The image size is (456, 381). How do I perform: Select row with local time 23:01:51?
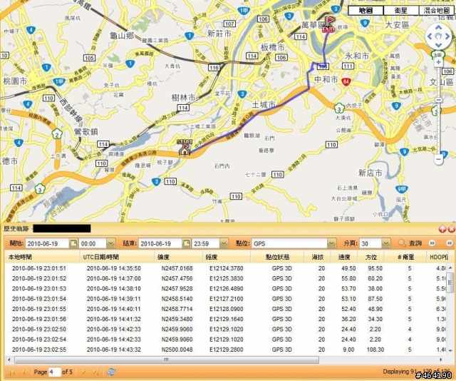tap(225, 268)
